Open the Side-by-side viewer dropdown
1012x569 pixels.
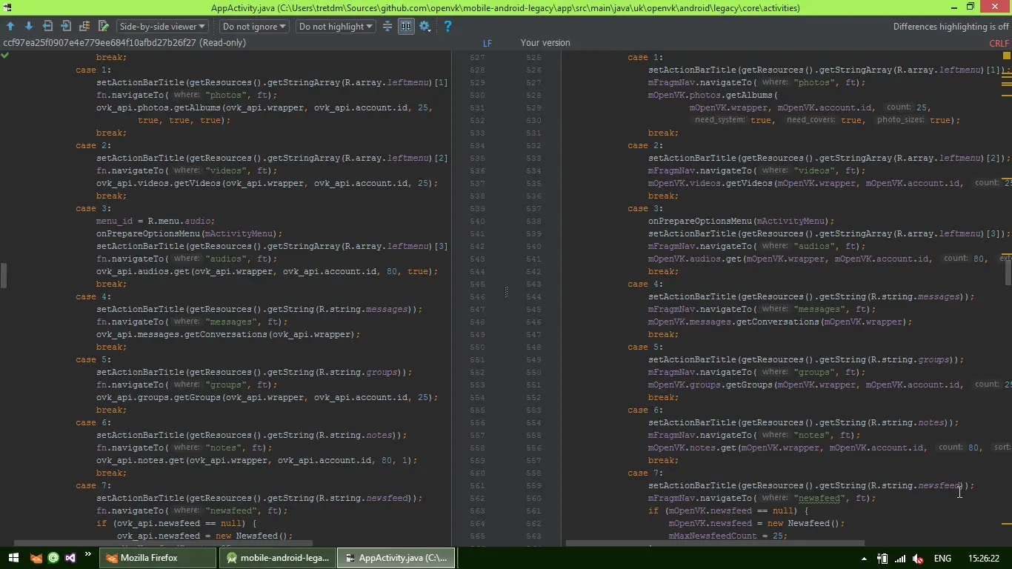162,27
